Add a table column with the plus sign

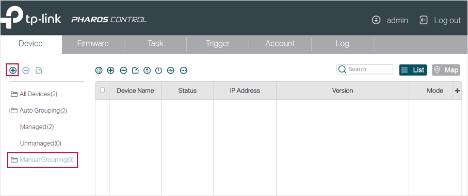pyautogui.click(x=457, y=91)
